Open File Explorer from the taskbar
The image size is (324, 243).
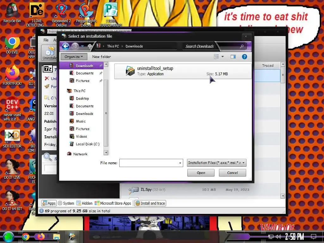pos(56,237)
